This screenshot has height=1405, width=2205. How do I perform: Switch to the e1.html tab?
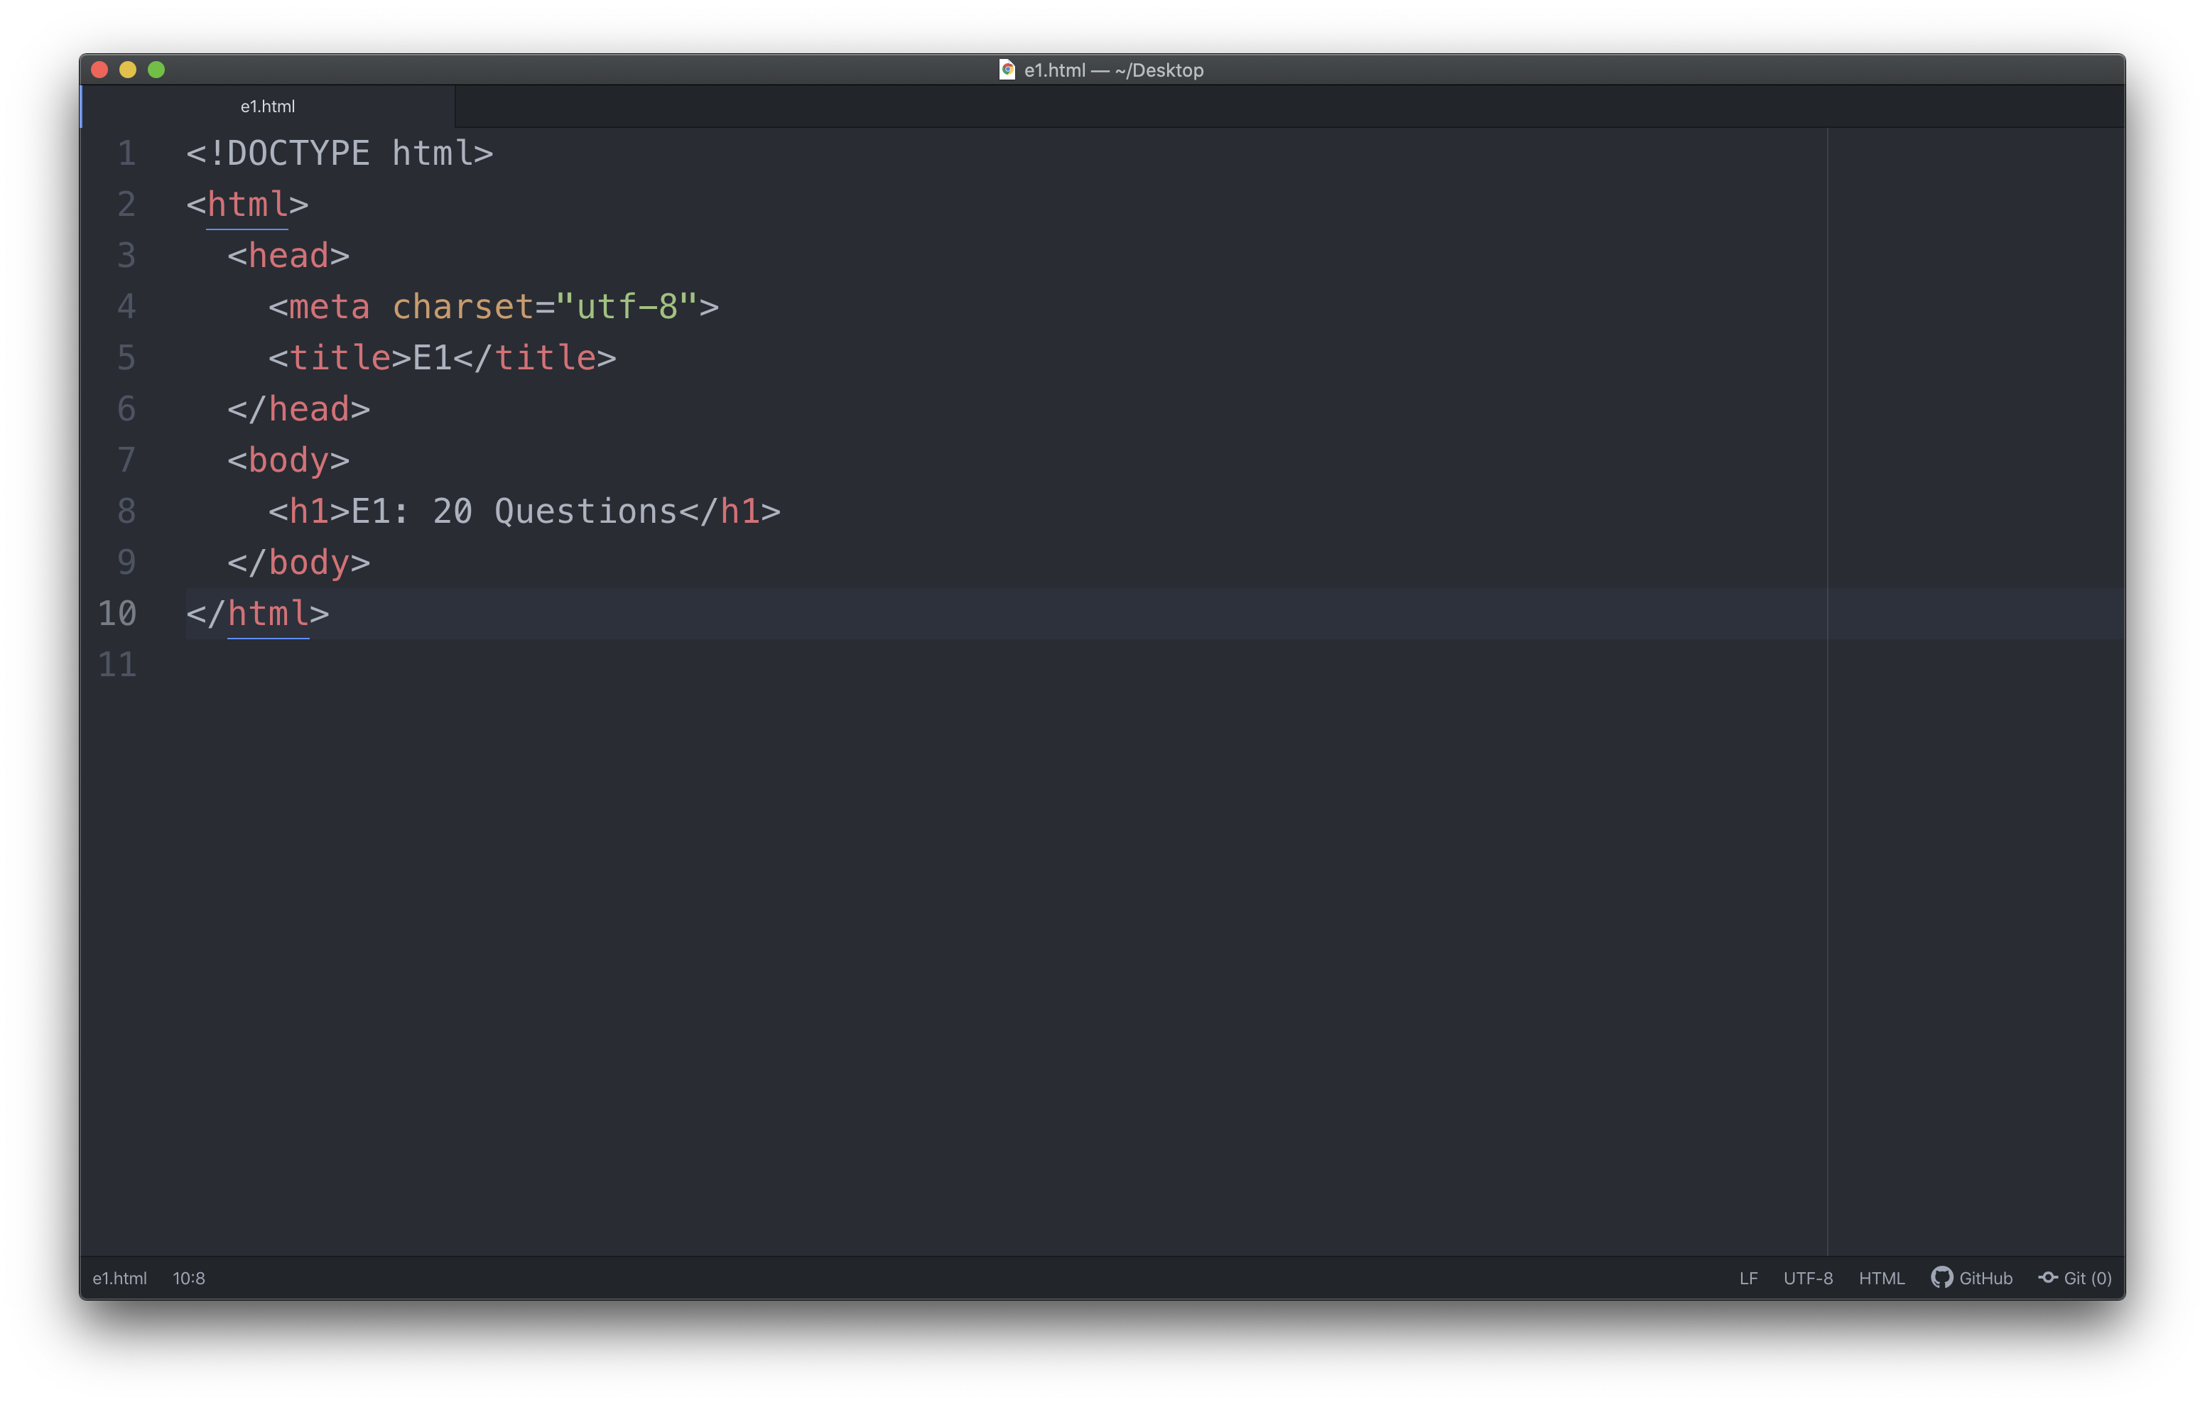[x=267, y=107]
